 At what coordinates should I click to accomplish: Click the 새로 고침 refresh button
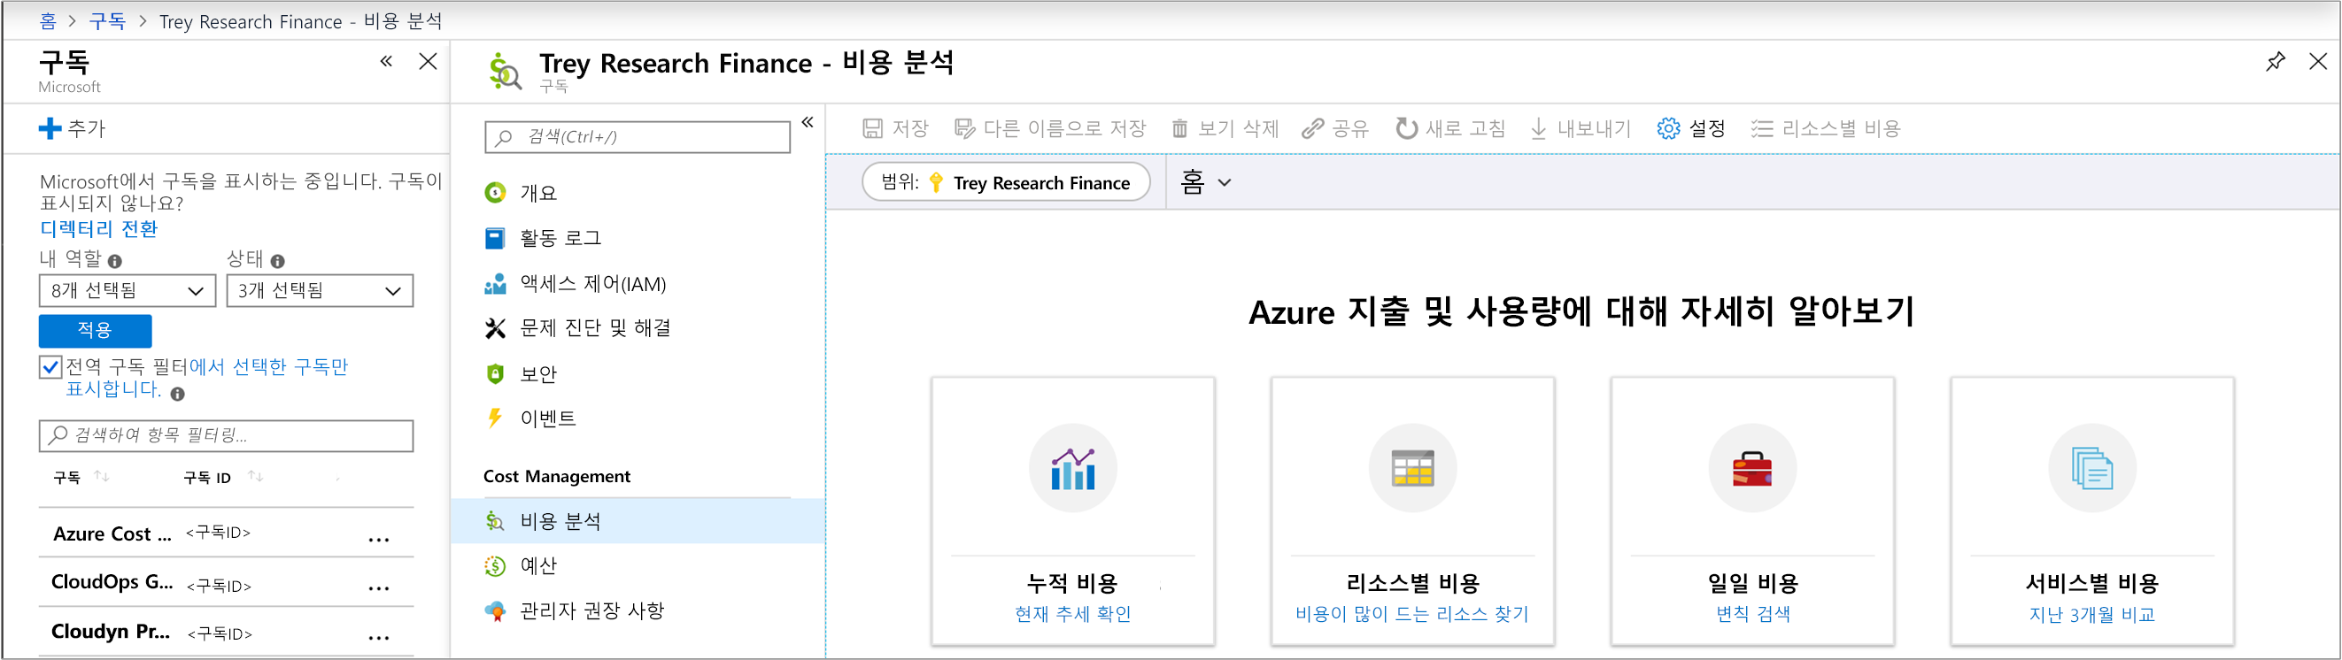click(1450, 129)
